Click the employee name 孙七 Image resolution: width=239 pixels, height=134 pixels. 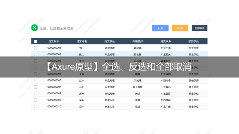click(x=82, y=87)
